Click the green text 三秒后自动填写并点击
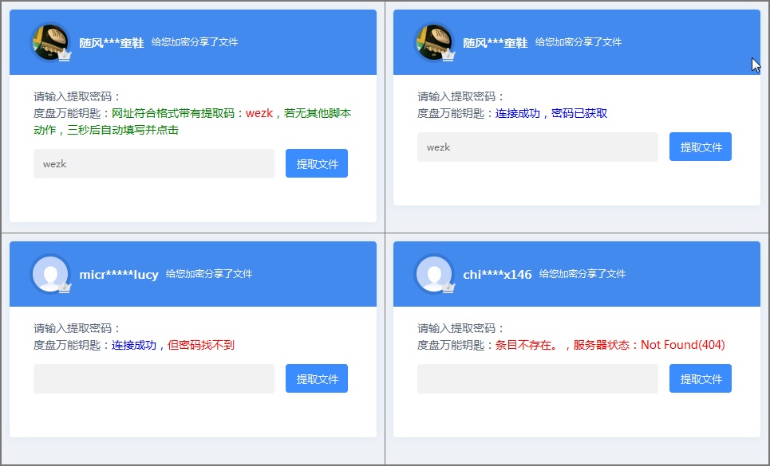The width and height of the screenshot is (770, 466). [123, 130]
